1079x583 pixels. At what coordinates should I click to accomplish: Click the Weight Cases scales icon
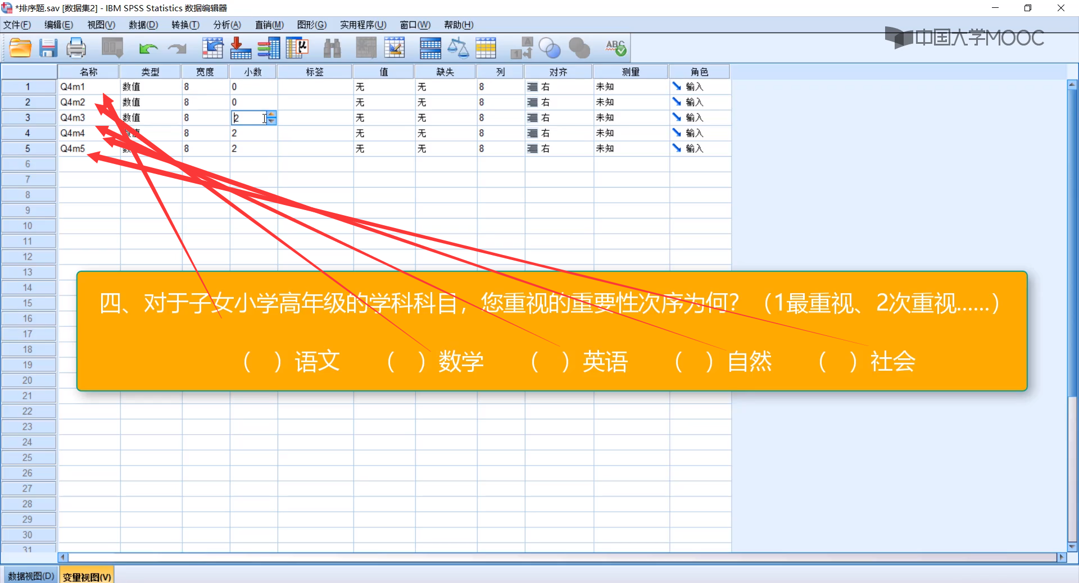tap(458, 48)
